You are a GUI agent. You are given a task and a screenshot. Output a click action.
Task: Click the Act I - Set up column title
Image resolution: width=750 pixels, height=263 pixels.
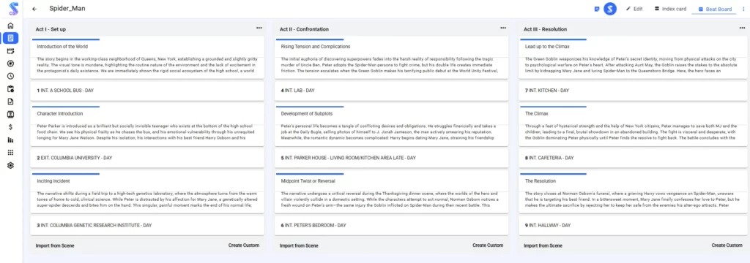[x=51, y=29]
